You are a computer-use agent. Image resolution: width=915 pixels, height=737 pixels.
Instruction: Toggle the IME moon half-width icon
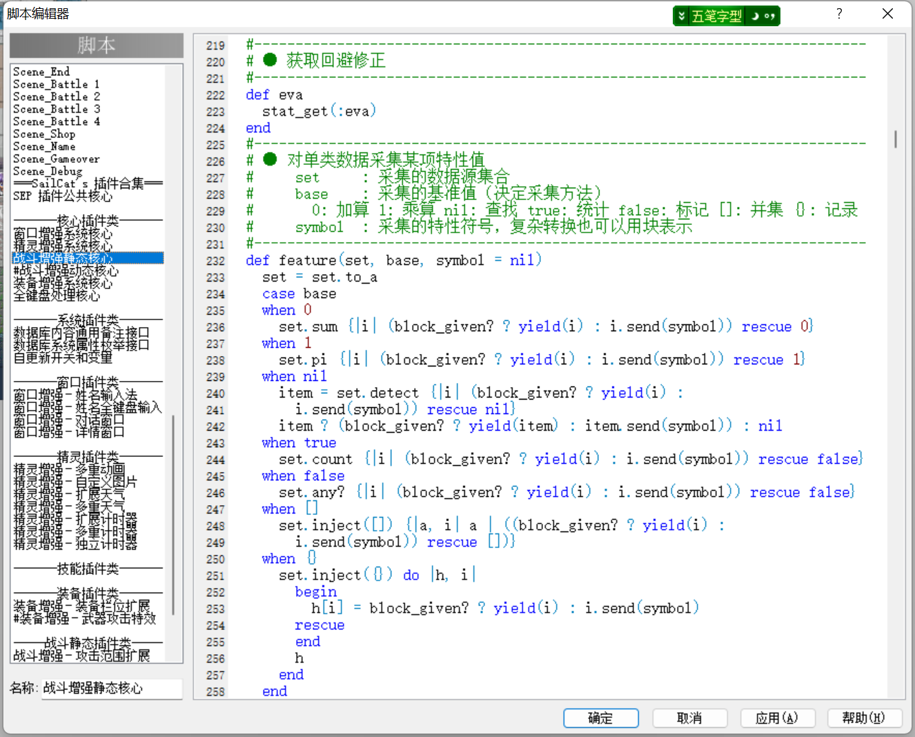point(755,16)
